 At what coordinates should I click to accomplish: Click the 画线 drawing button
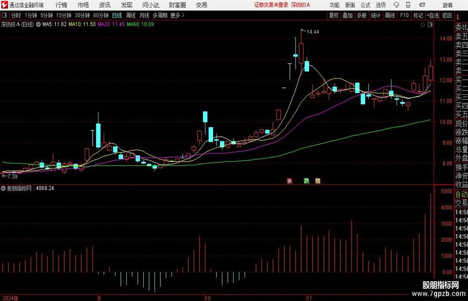(390, 15)
